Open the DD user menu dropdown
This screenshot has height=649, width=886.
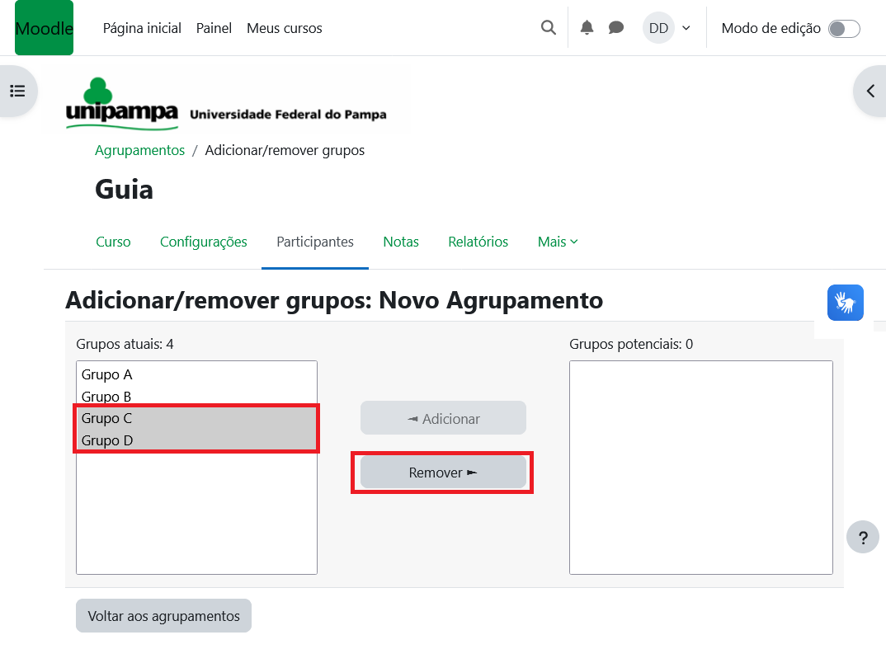tap(667, 28)
